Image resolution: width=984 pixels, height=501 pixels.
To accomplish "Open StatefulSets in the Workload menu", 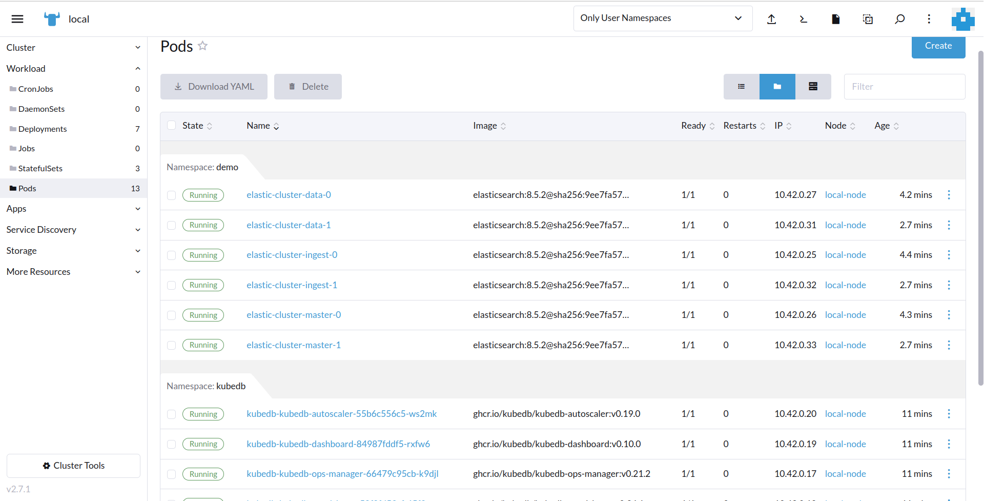I will point(40,168).
